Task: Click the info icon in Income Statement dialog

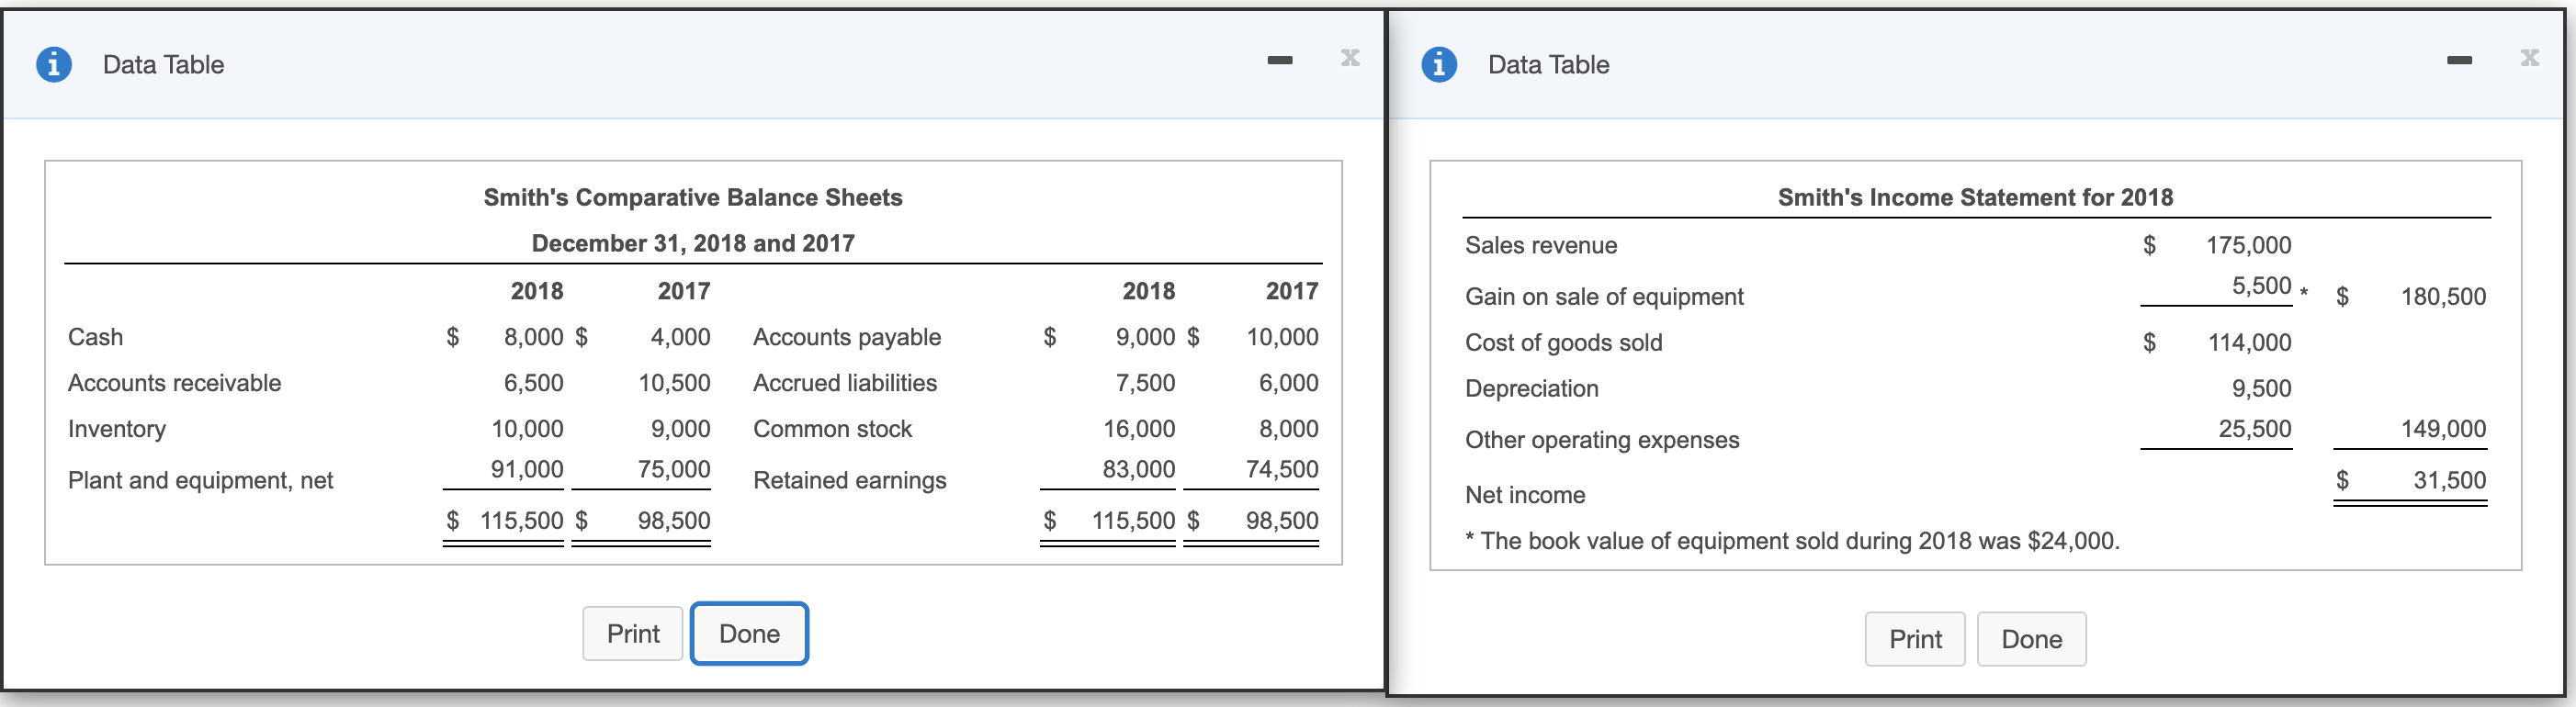Action: [1439, 64]
